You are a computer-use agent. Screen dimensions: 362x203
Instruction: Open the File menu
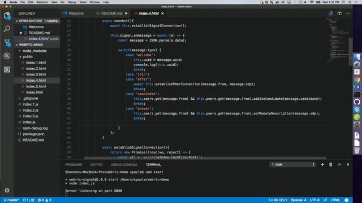tap(23, 2)
